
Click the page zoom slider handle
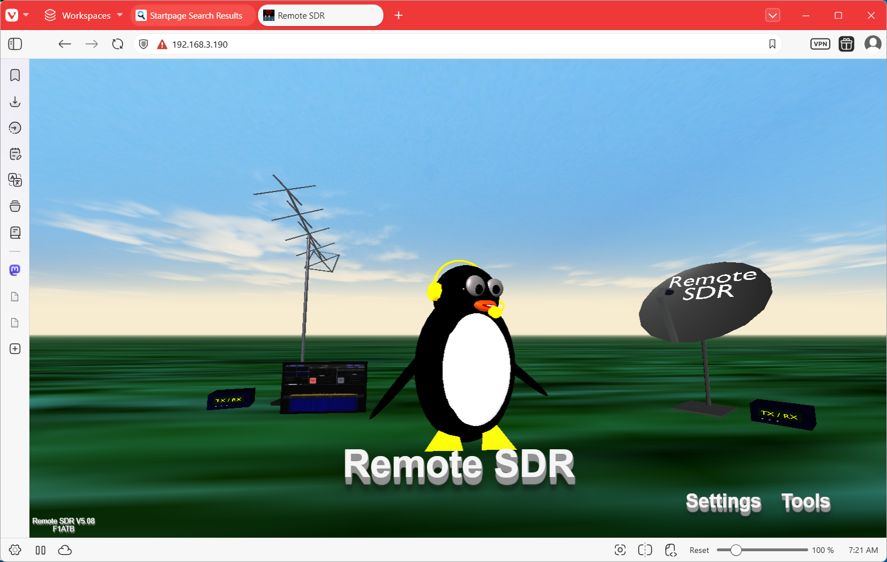click(736, 550)
